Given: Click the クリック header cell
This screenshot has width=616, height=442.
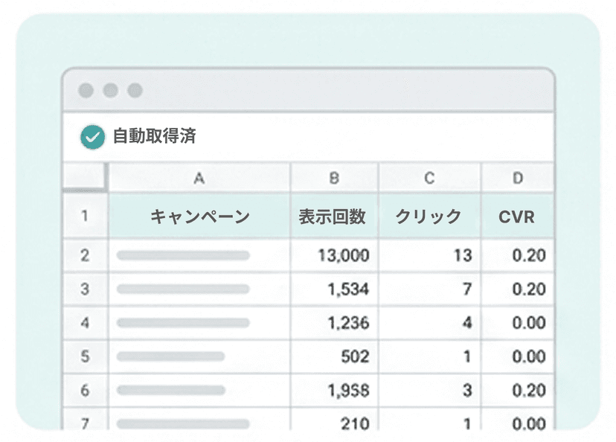Looking at the screenshot, I should (x=429, y=217).
